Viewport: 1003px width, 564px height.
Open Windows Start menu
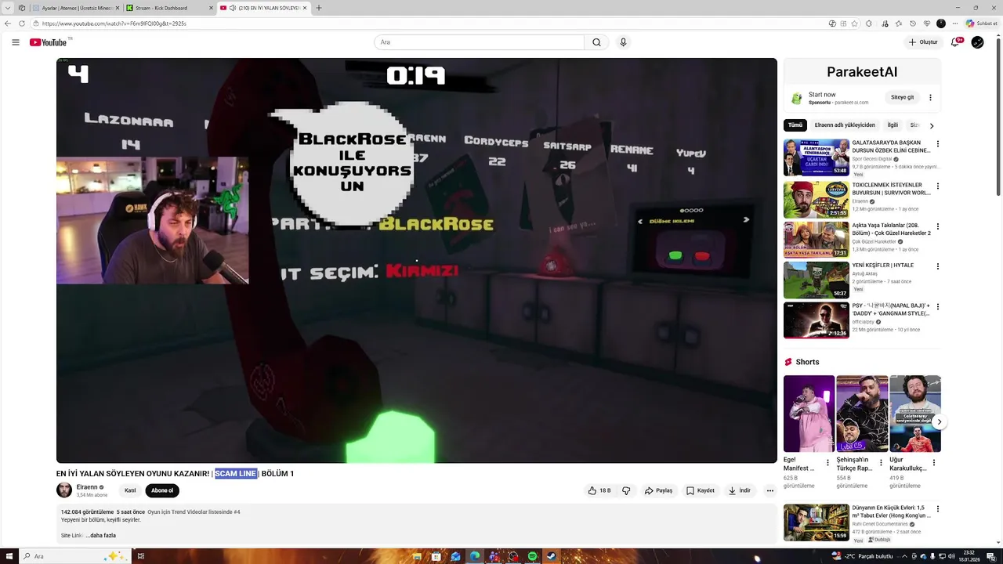[8, 556]
